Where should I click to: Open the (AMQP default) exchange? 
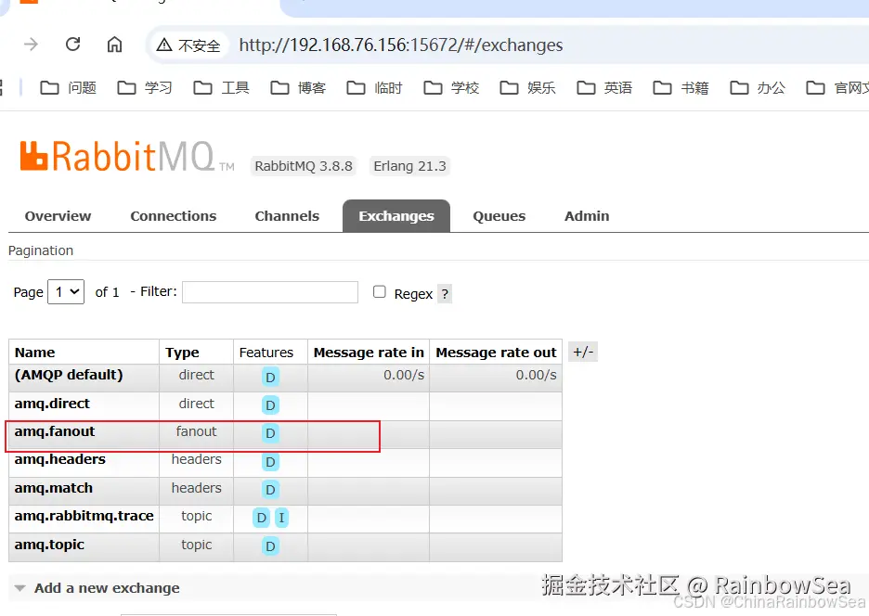click(x=69, y=375)
